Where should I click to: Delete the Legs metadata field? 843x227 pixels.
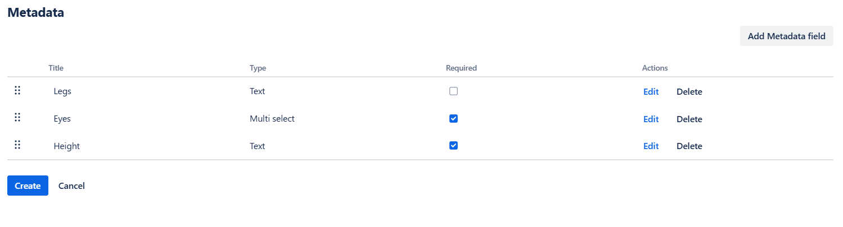pos(689,91)
